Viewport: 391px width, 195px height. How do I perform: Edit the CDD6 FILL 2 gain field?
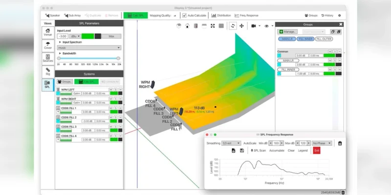[x=88, y=121]
